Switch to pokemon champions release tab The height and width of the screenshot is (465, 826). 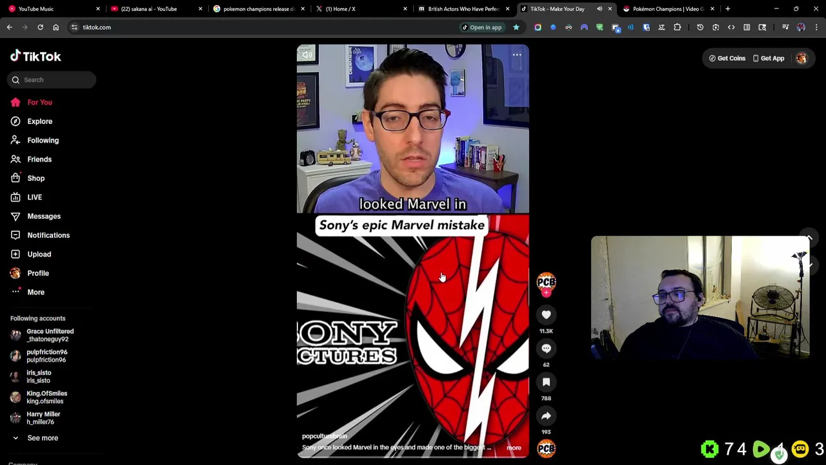pyautogui.click(x=257, y=9)
